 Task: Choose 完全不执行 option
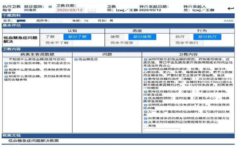[187, 43]
